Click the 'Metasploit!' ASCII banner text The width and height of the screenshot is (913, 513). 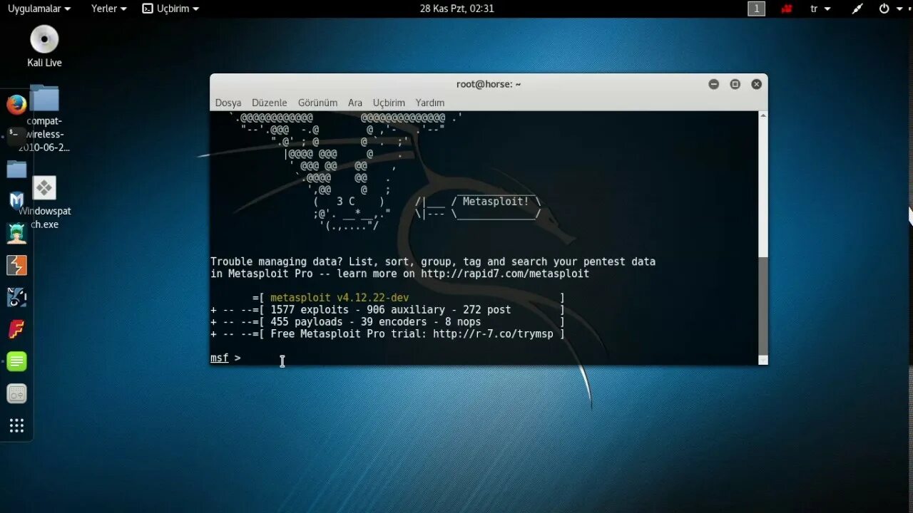[496, 202]
